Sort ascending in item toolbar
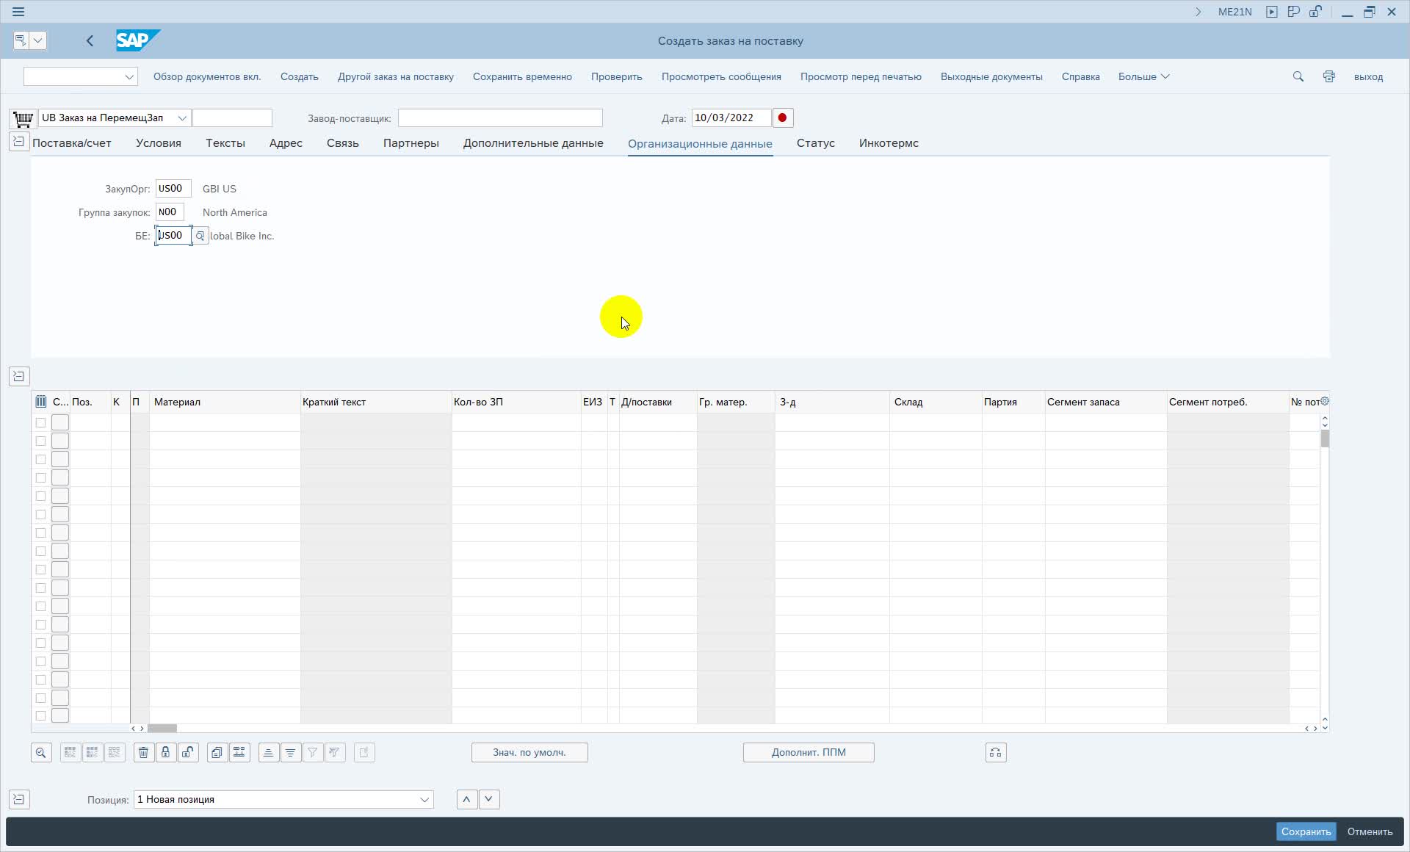 click(x=269, y=752)
